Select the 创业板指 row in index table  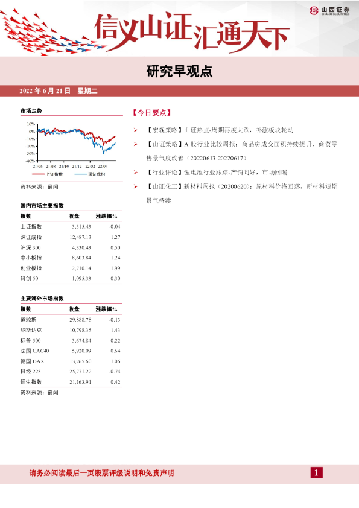click(71, 268)
